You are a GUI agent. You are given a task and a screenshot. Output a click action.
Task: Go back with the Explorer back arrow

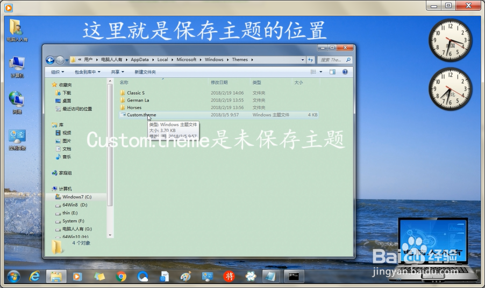pyautogui.click(x=50, y=60)
